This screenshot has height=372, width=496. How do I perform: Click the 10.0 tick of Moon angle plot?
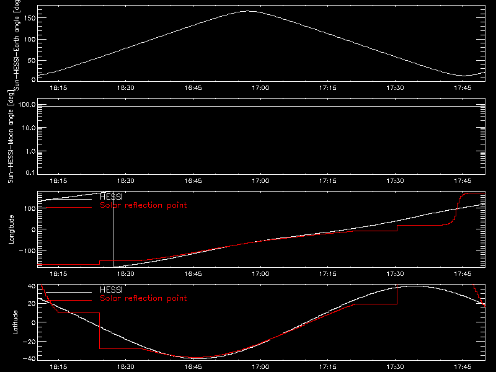pos(29,128)
